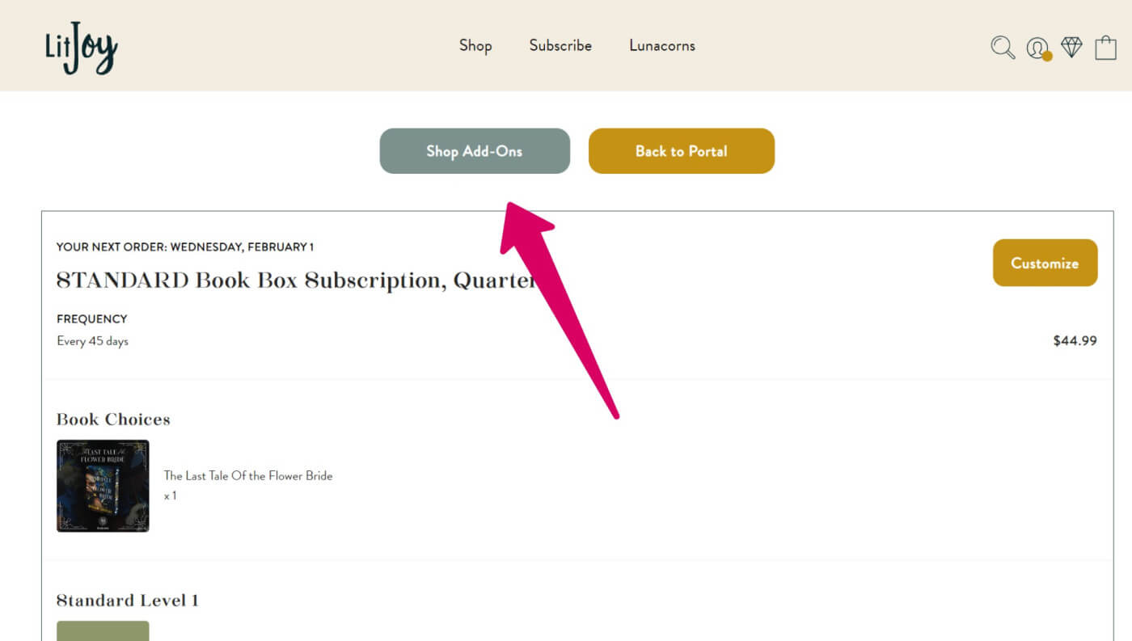Click the 'YOUR NEXT ORDER: WEDNESDAY, FEBRUARY 1' text
The width and height of the screenshot is (1132, 641).
185,247
